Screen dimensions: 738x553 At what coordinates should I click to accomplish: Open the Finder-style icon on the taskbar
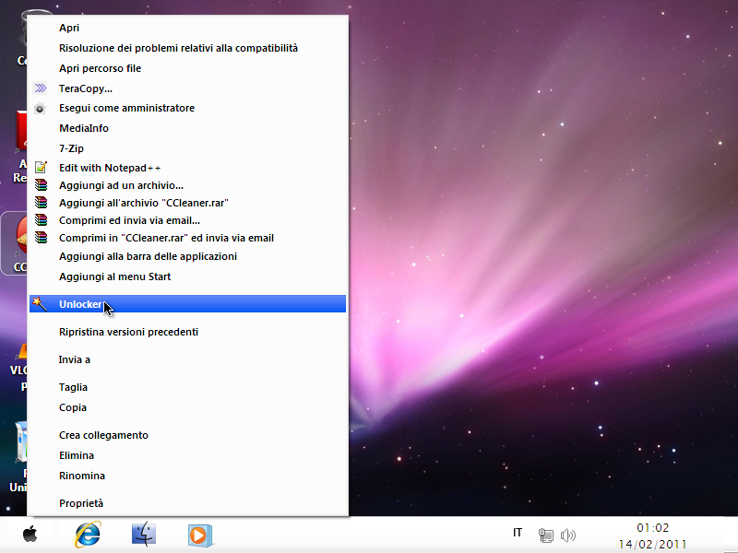pyautogui.click(x=144, y=535)
